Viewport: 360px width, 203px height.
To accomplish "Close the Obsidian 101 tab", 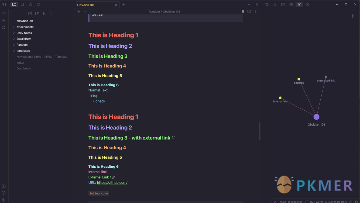I will pyautogui.click(x=116, y=5).
